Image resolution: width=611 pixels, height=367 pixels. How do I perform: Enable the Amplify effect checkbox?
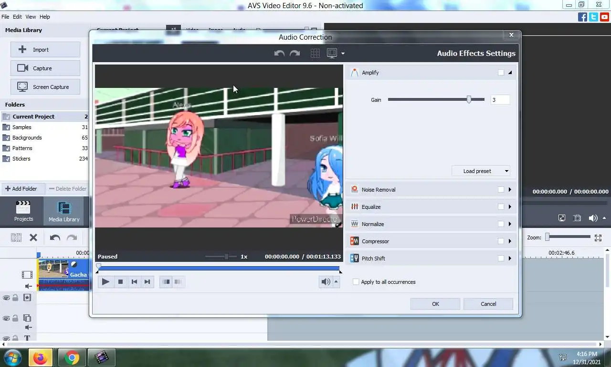[x=501, y=73]
